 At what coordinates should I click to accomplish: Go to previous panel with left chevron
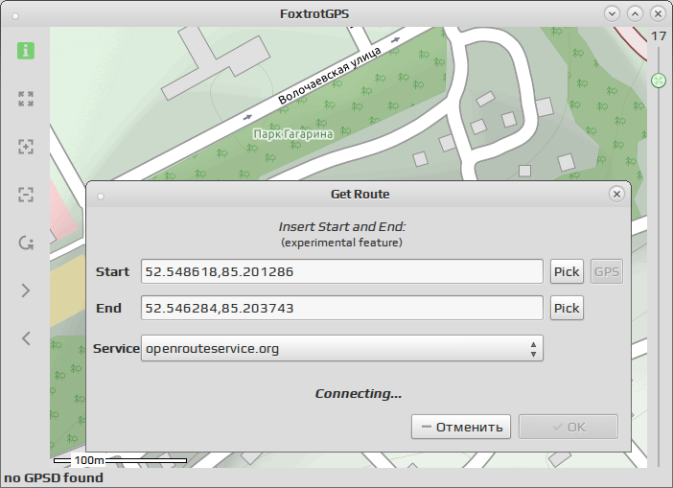pos(26,338)
